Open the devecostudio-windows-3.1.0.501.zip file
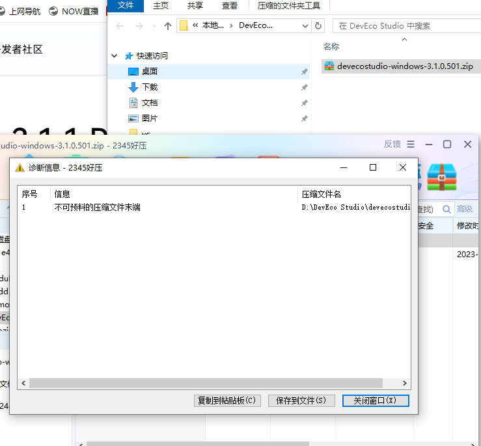Viewport: 481px width, 446px height. coord(404,66)
